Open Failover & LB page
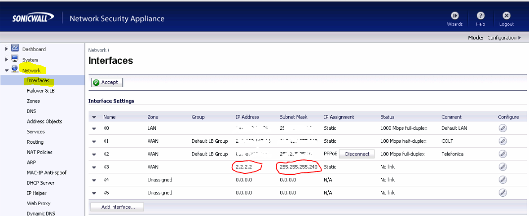 (x=40, y=91)
